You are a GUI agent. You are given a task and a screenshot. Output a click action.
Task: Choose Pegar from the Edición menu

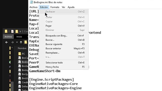64,26
